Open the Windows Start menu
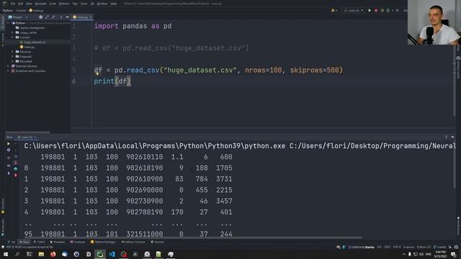The width and height of the screenshot is (461, 259). (6, 254)
